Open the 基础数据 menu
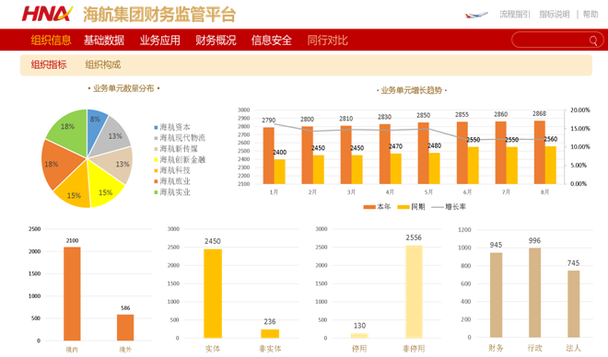The height and width of the screenshot is (357, 608). [x=104, y=40]
